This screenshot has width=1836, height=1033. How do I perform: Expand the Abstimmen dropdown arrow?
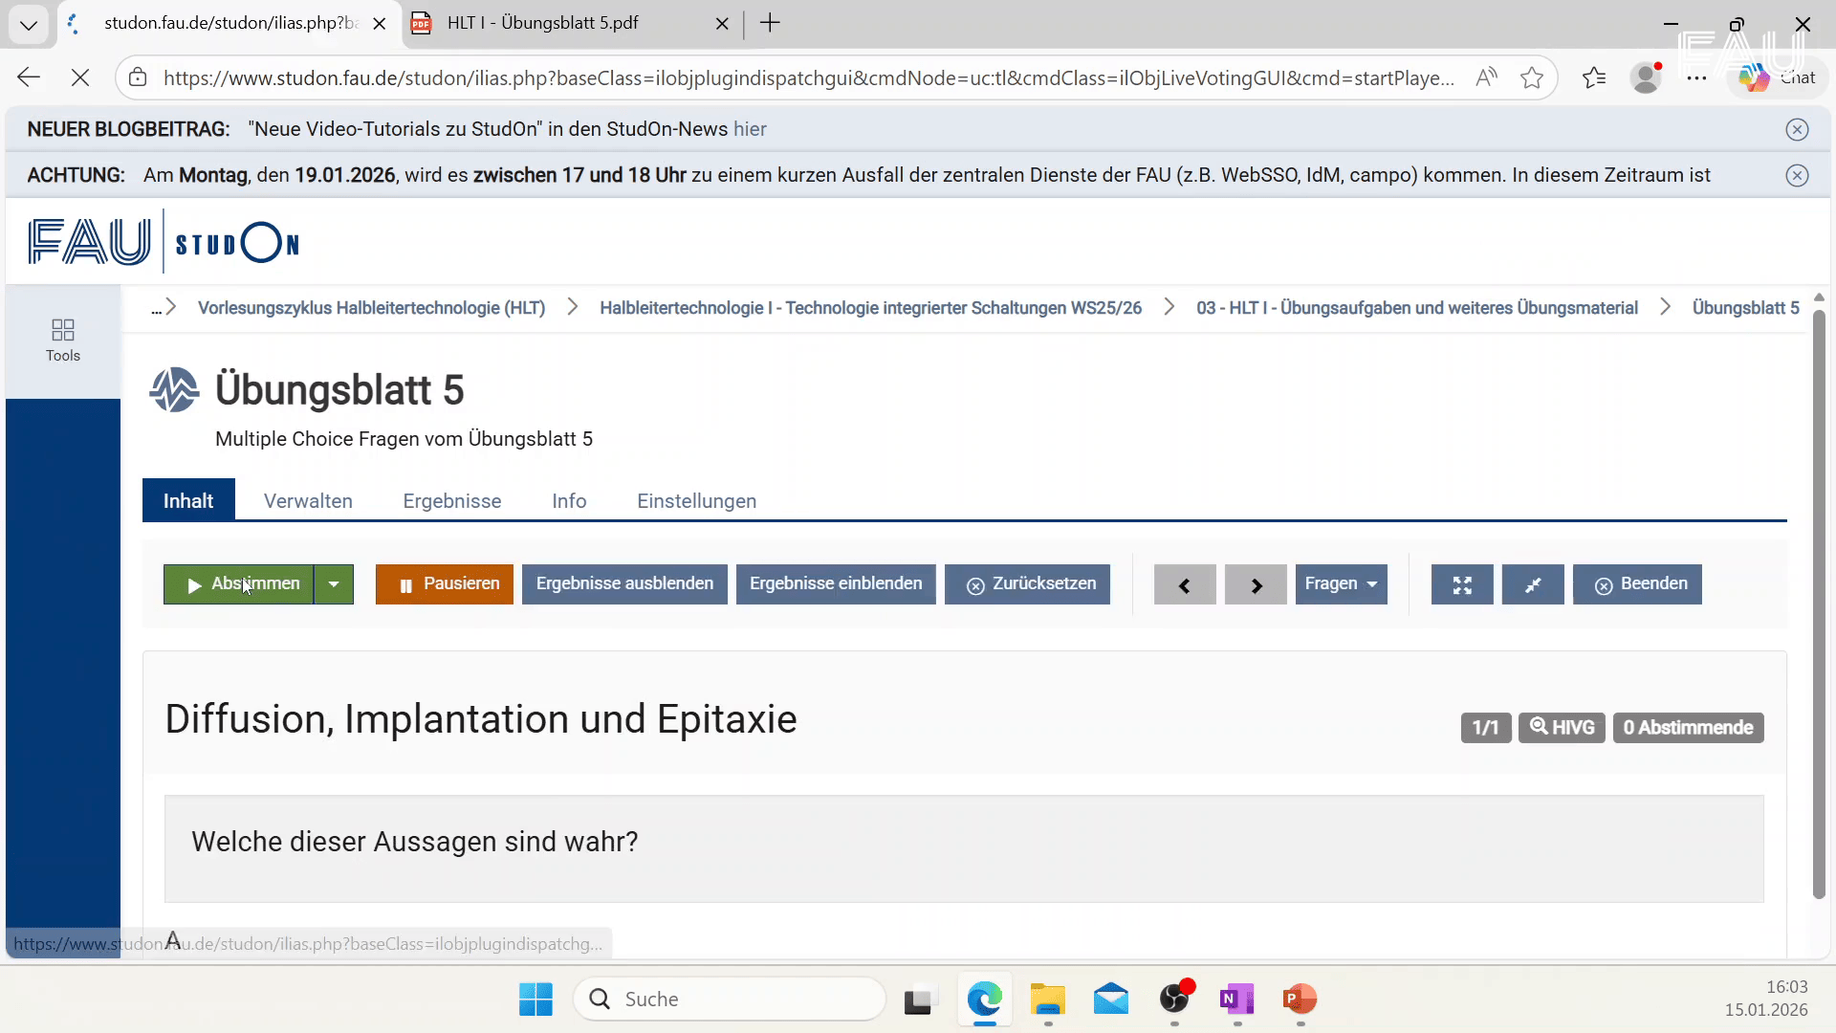coord(334,583)
